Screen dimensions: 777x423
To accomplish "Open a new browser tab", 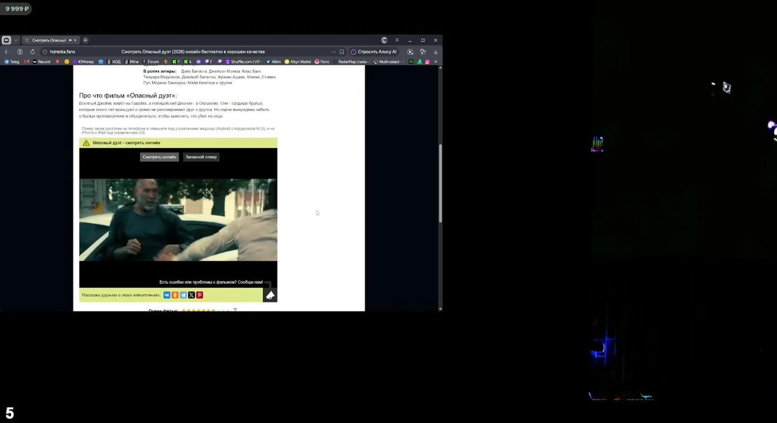I will point(85,40).
